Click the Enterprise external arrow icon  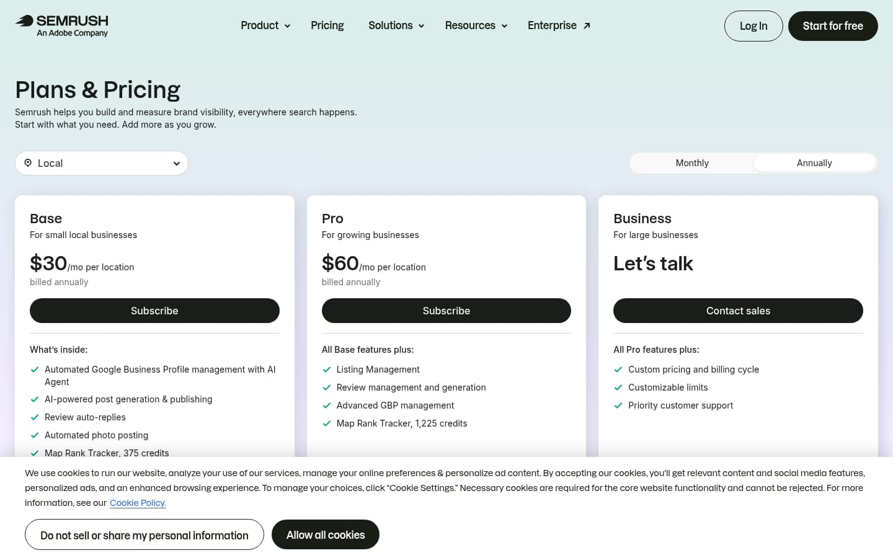[587, 25]
